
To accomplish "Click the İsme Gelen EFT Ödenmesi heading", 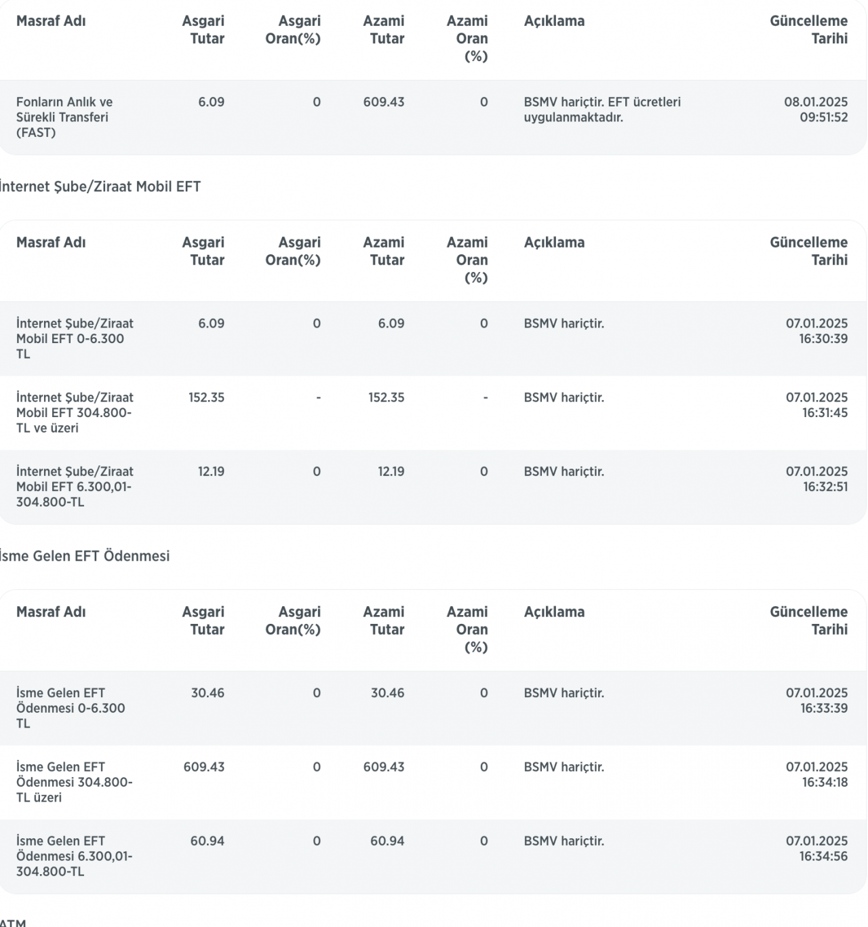I will click(x=85, y=556).
